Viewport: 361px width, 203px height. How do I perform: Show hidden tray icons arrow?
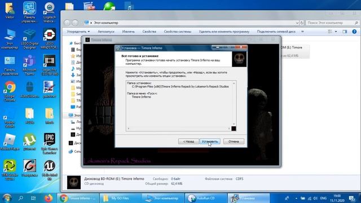(296, 198)
